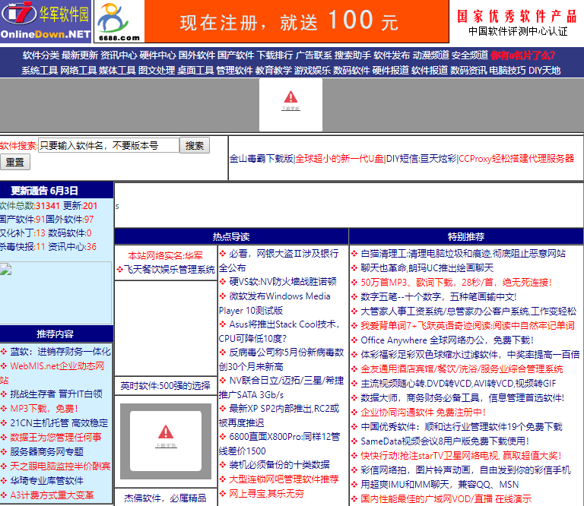Open 广告联系 navigation link
584x506 pixels.
[x=313, y=55]
